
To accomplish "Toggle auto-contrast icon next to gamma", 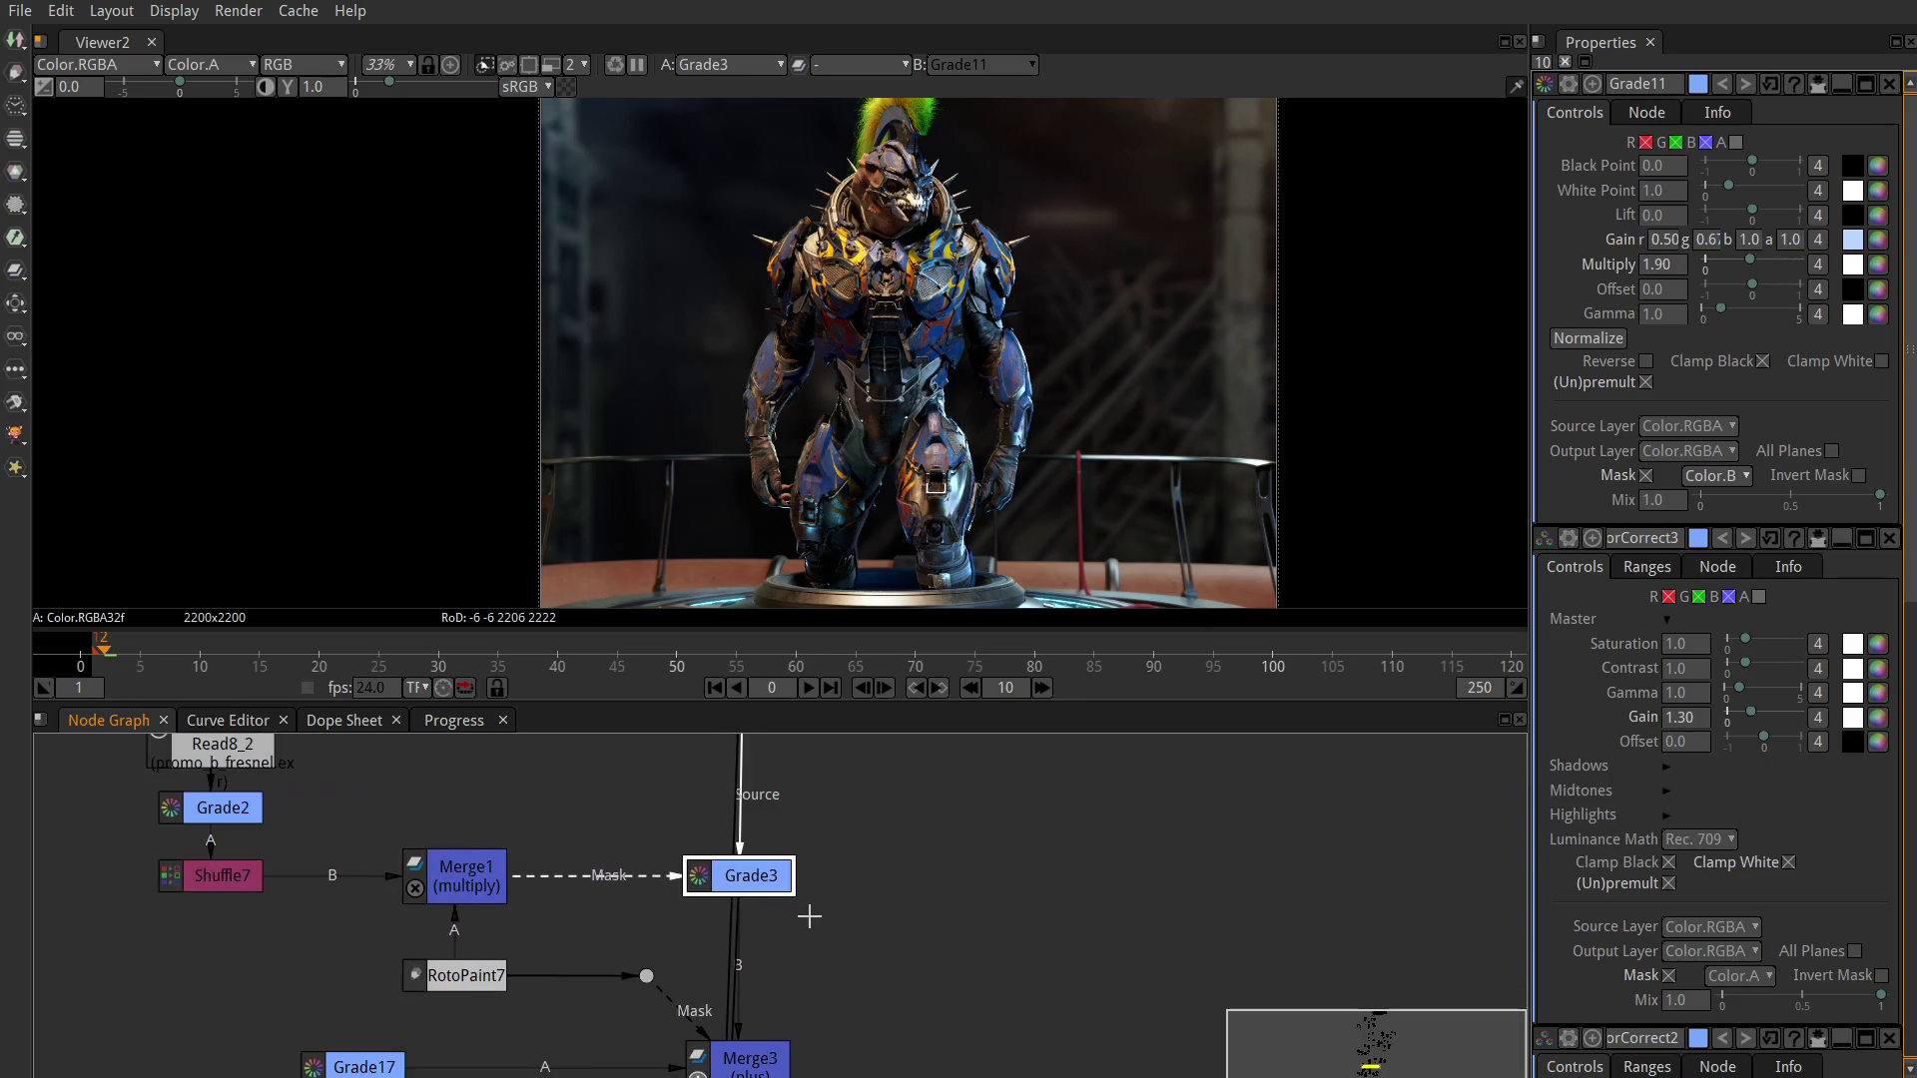I will click(266, 87).
